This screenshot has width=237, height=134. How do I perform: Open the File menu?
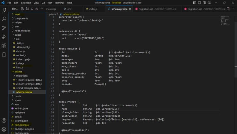tap(9, 3)
